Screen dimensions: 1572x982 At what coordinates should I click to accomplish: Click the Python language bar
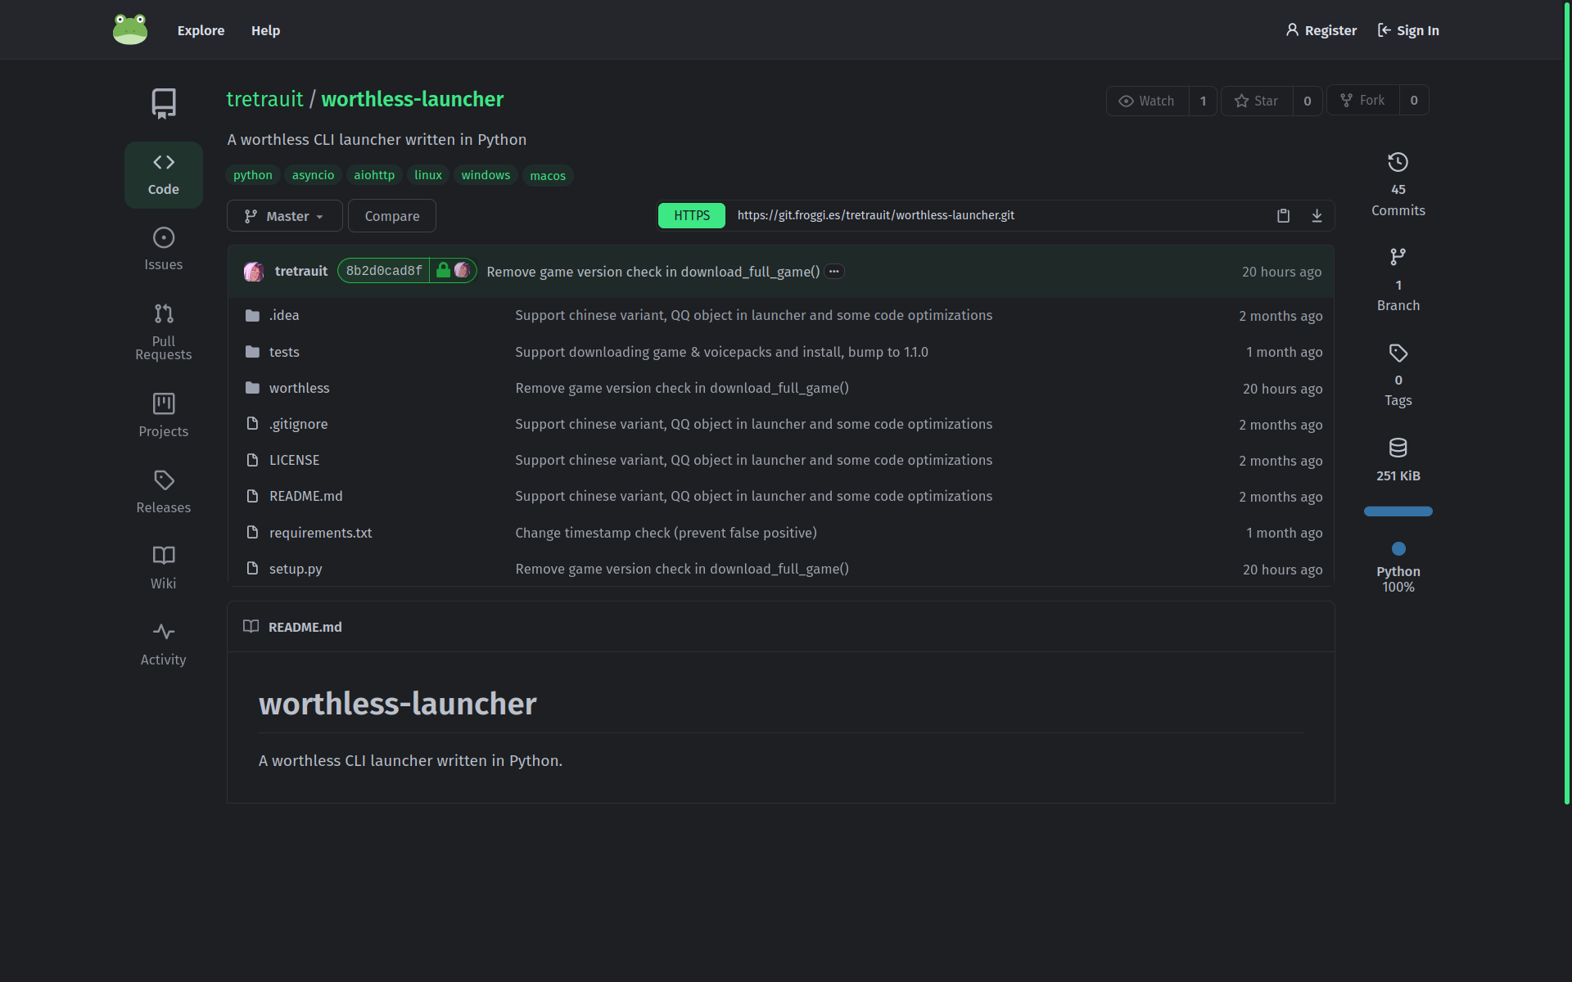(x=1398, y=511)
